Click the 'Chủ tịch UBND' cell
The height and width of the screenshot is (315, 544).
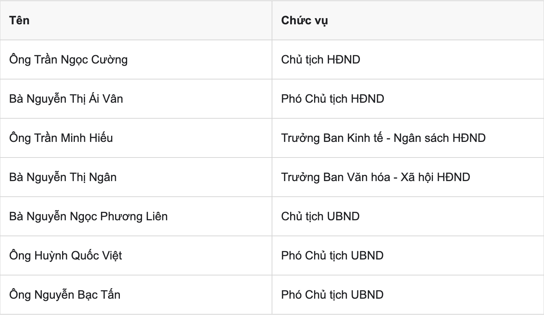(x=408, y=216)
